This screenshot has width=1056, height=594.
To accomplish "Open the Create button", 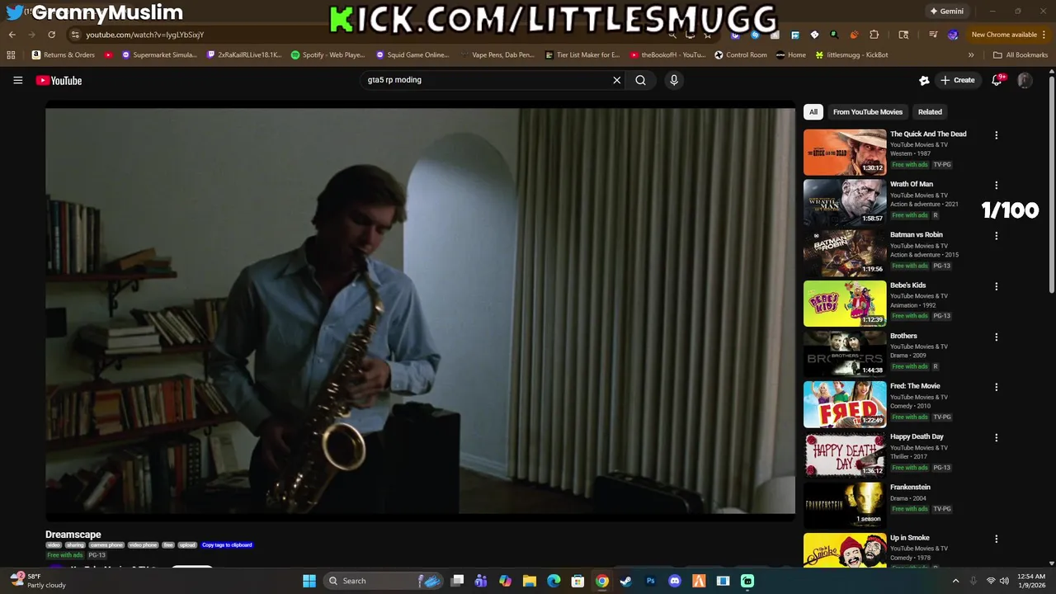I will tap(957, 80).
